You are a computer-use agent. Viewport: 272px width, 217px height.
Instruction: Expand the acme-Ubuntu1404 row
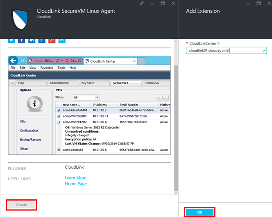click(x=58, y=111)
